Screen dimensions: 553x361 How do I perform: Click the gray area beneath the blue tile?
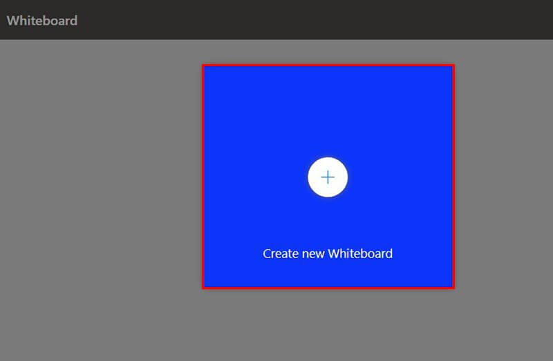328,324
